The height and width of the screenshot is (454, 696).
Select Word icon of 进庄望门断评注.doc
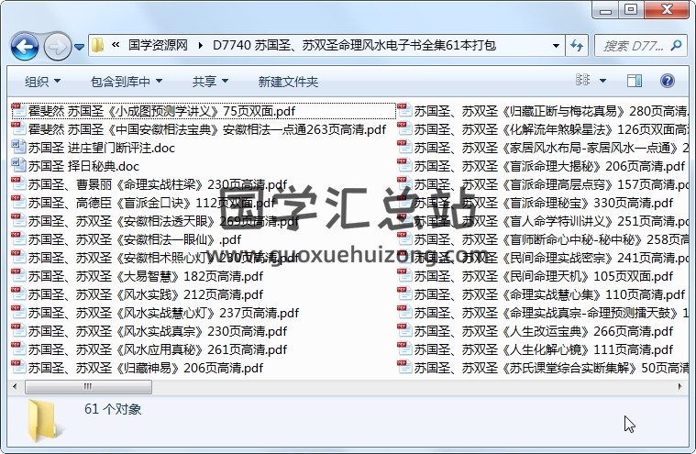click(18, 148)
